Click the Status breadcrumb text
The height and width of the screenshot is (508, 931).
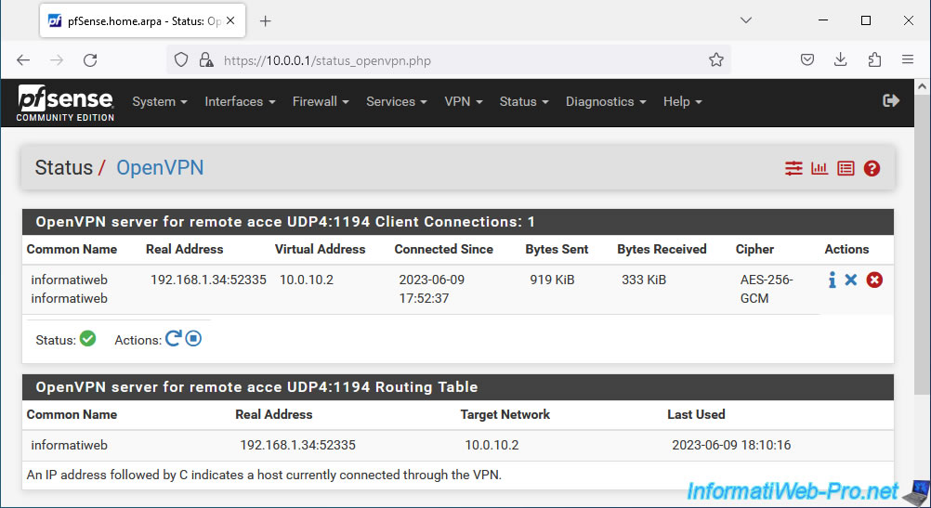coord(63,168)
